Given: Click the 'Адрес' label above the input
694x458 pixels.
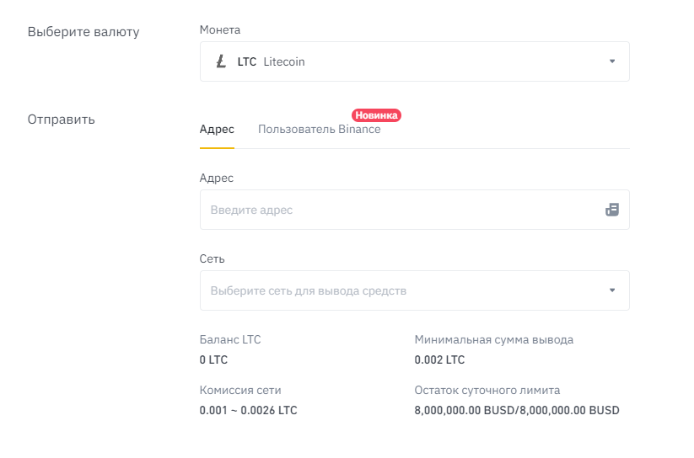Looking at the screenshot, I should pyautogui.click(x=217, y=178).
